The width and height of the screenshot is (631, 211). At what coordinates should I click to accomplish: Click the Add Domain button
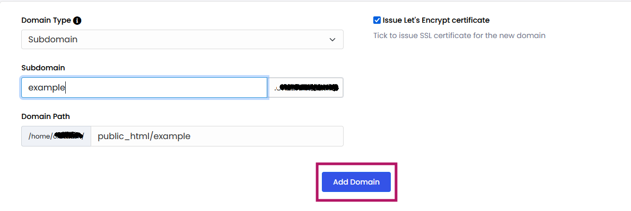(356, 182)
